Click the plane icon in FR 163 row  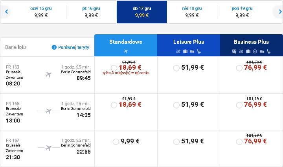(48, 74)
